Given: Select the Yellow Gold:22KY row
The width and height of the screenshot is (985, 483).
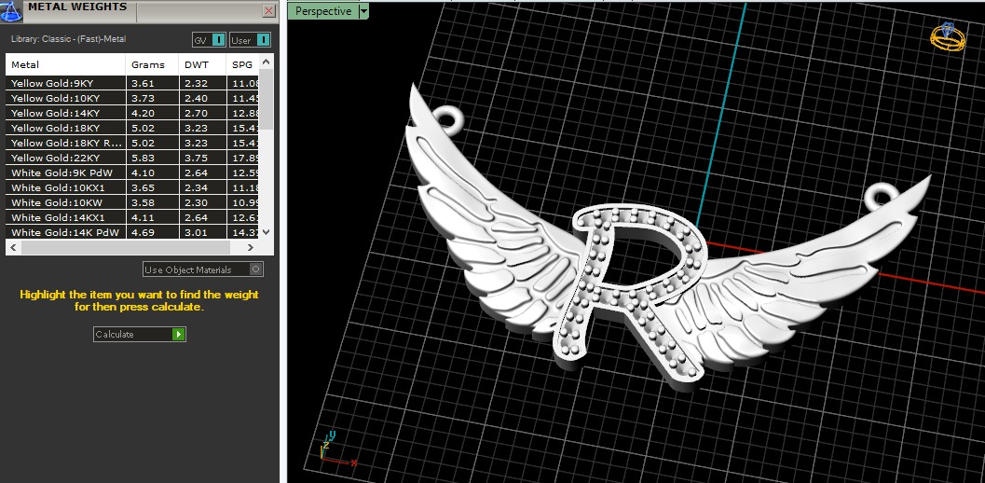Looking at the screenshot, I should pyautogui.click(x=132, y=158).
